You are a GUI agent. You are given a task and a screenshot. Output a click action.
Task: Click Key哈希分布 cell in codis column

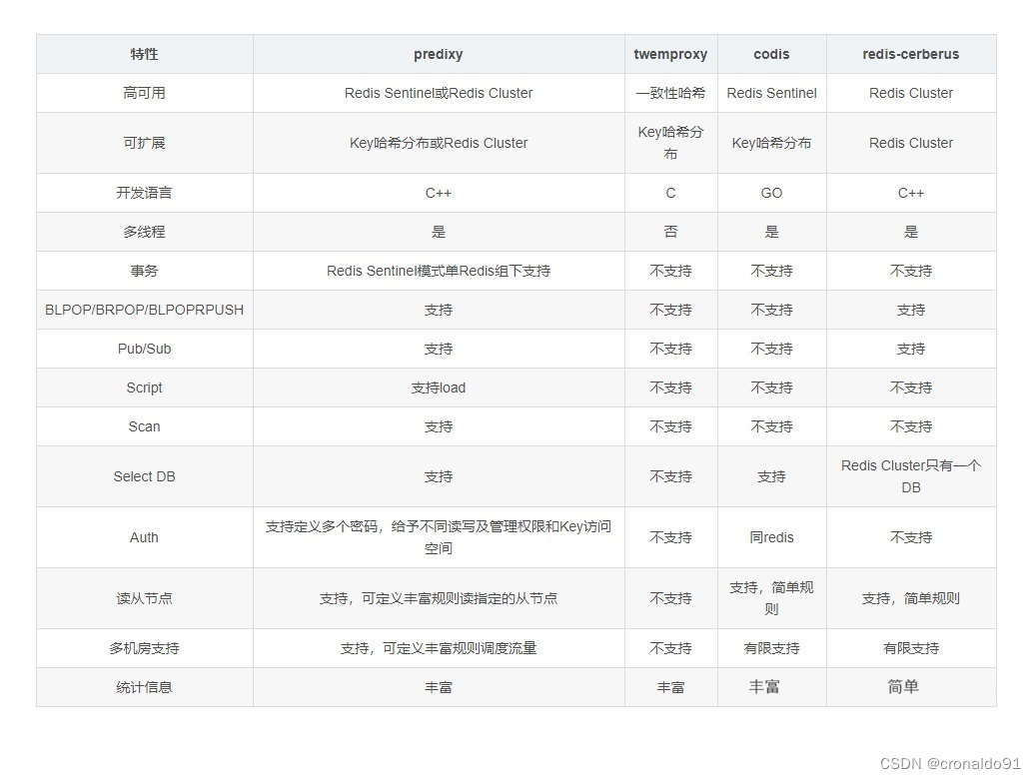point(771,143)
